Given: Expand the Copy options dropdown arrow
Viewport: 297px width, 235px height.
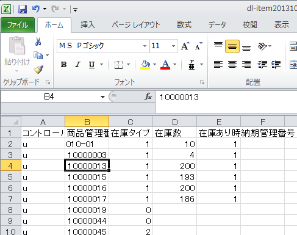Looking at the screenshot, I should point(48,56).
